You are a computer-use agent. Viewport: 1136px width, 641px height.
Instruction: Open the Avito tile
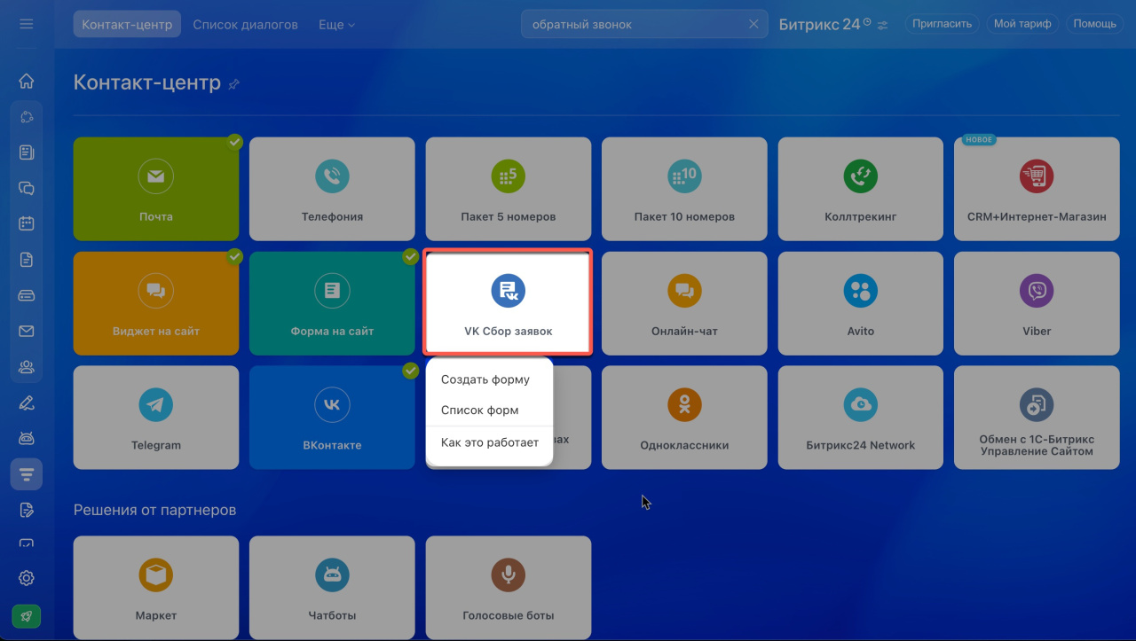pos(861,303)
